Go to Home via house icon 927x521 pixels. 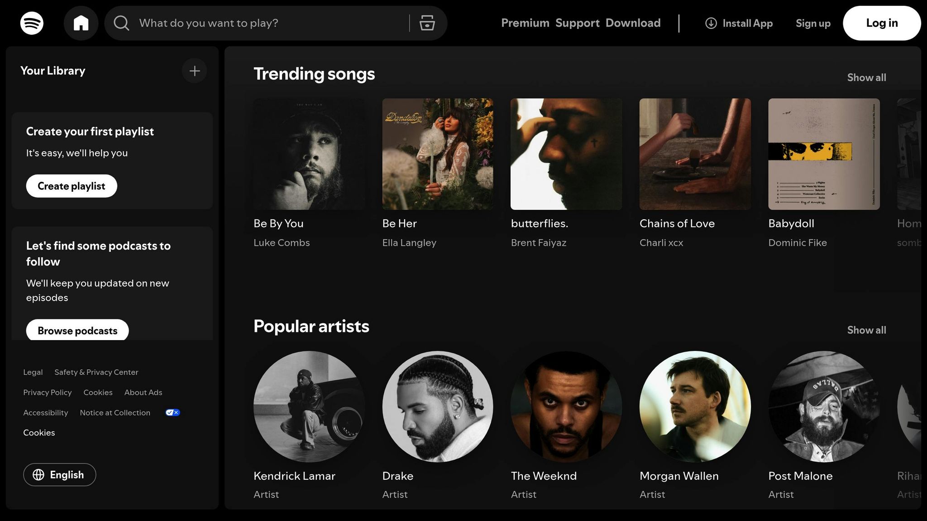[x=81, y=23]
